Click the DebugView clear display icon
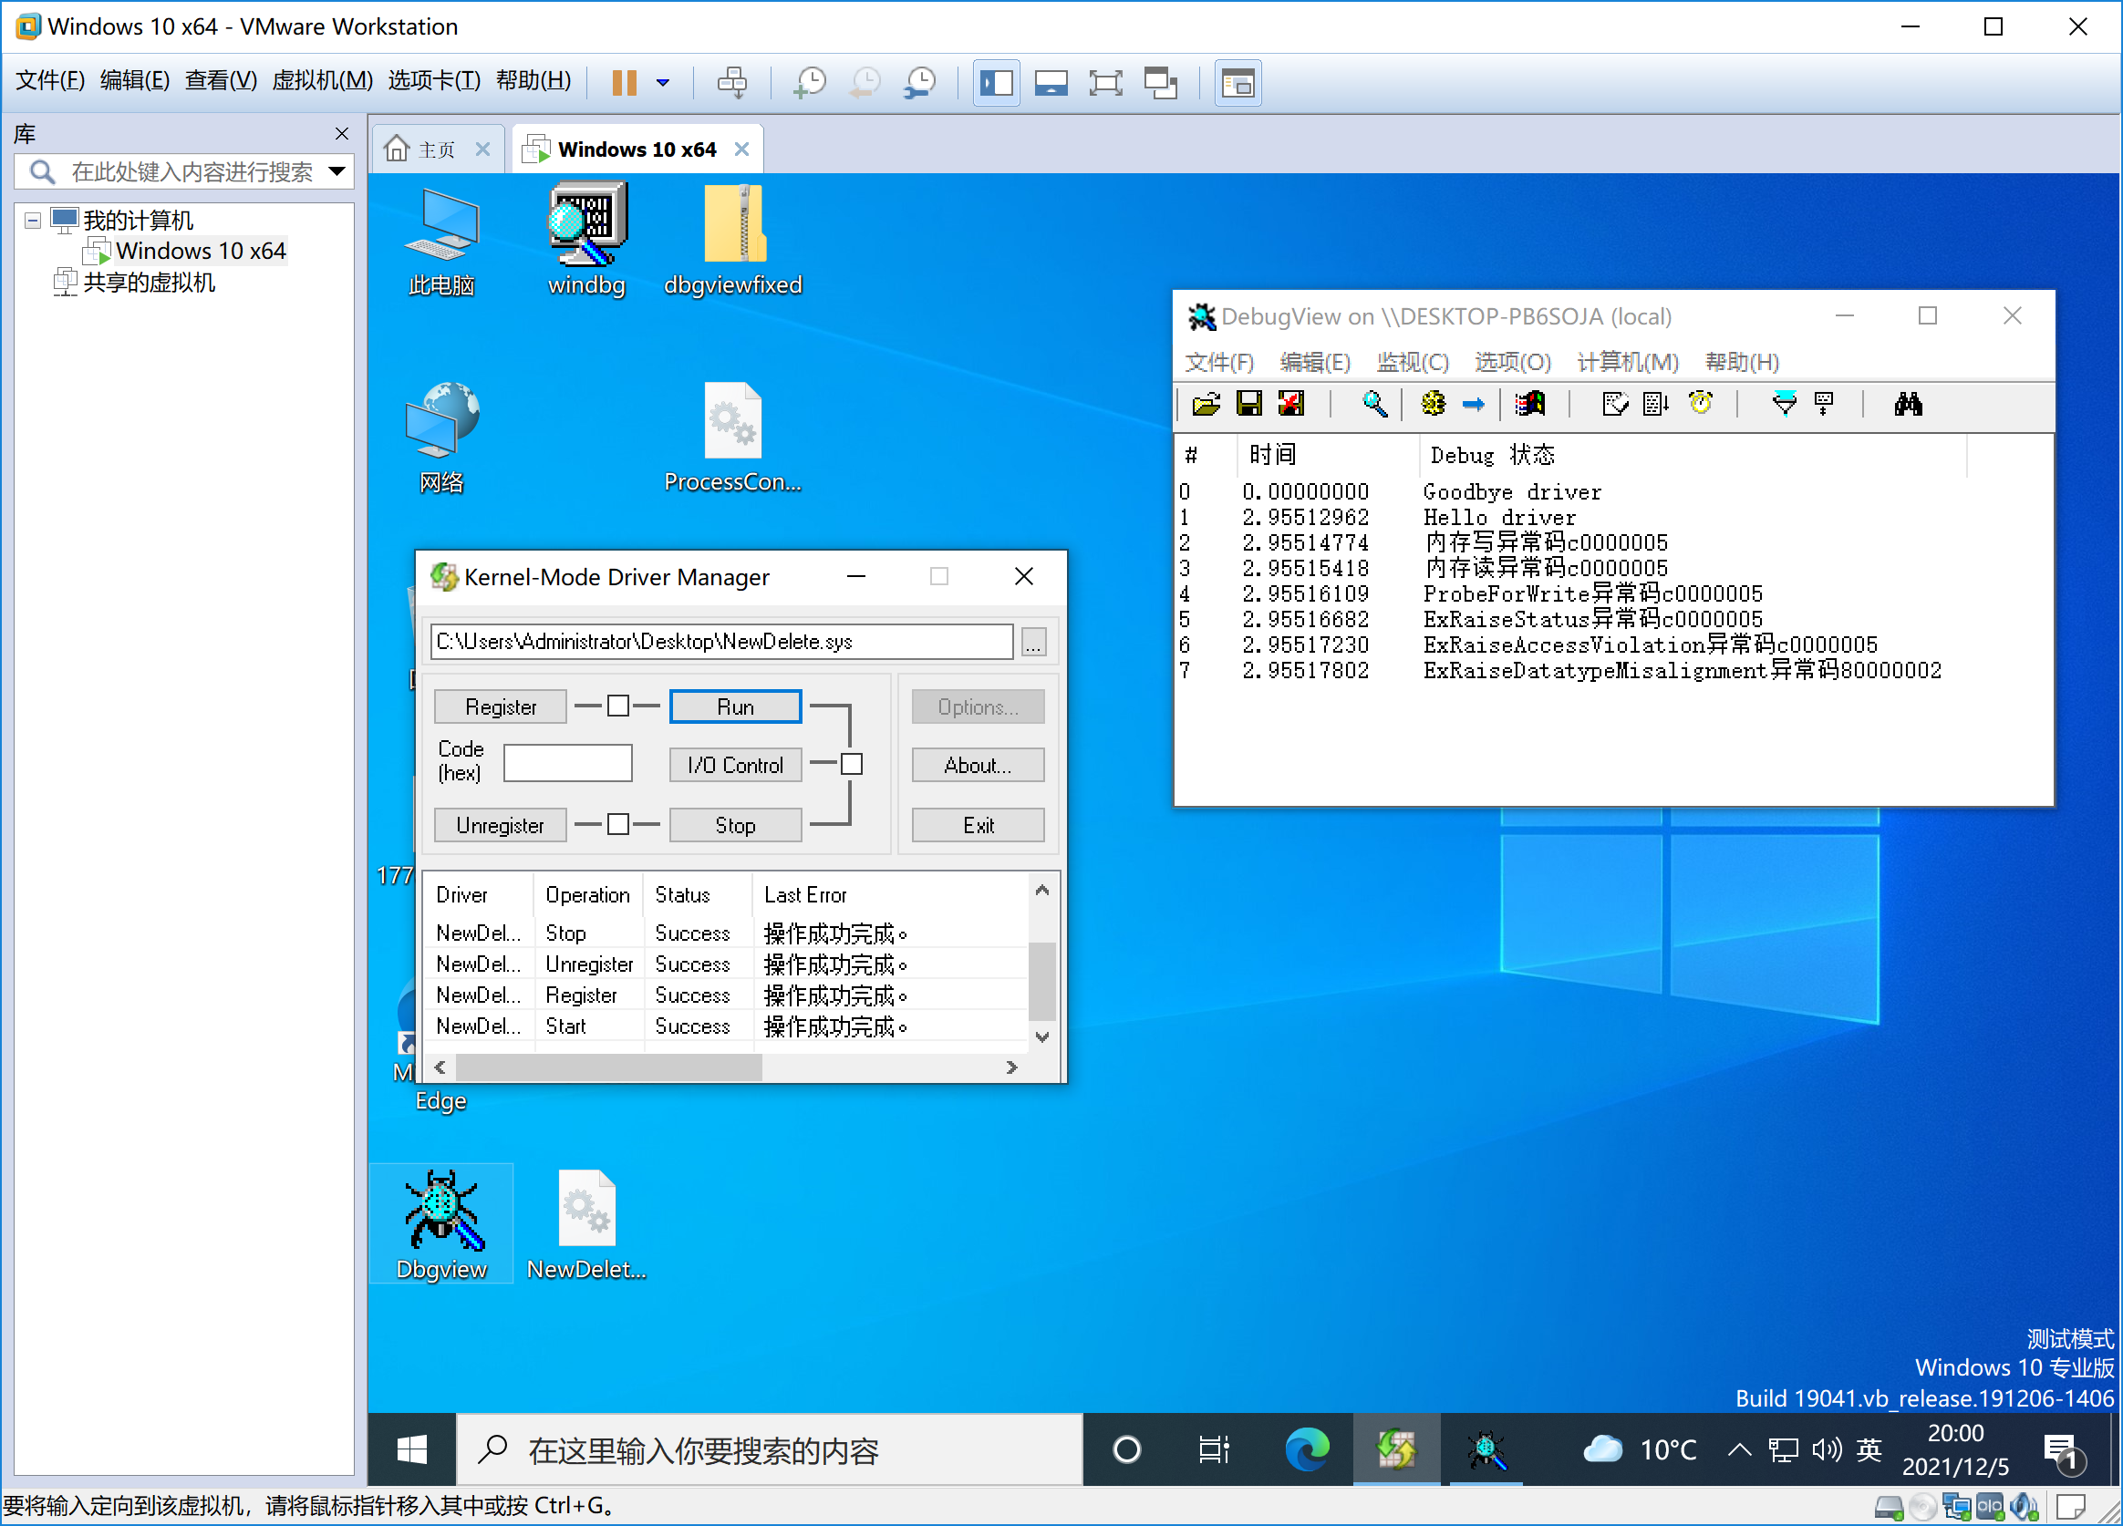Image resolution: width=2123 pixels, height=1526 pixels. 1290,403
